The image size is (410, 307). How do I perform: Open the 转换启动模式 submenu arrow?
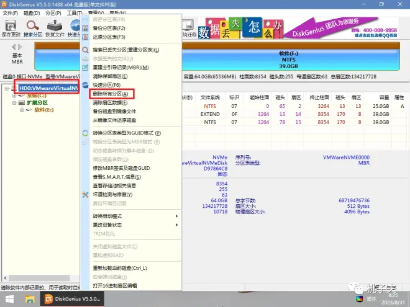pyautogui.click(x=177, y=216)
